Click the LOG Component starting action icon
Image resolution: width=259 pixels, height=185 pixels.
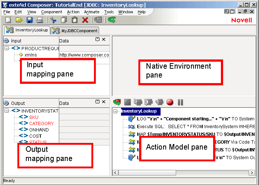pos(132,119)
